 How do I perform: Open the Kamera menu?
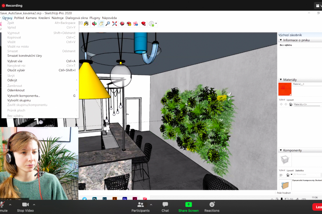[31, 18]
